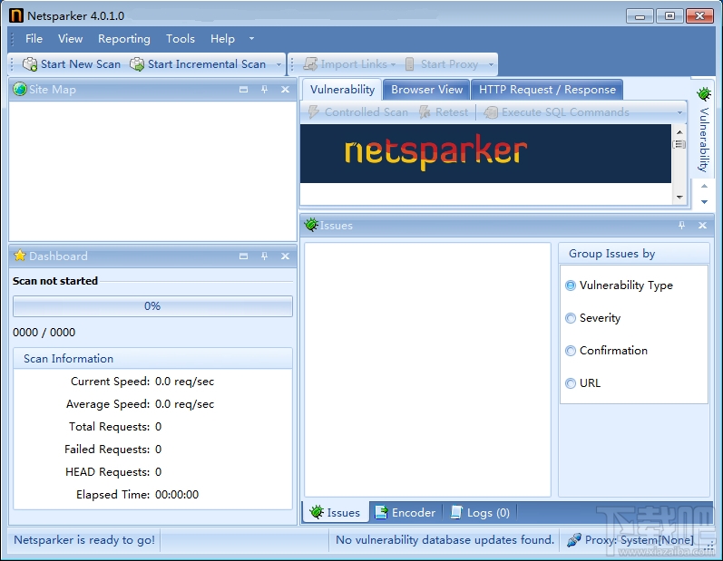The width and height of the screenshot is (723, 561).
Task: Group issues by Confirmation
Action: pos(606,351)
